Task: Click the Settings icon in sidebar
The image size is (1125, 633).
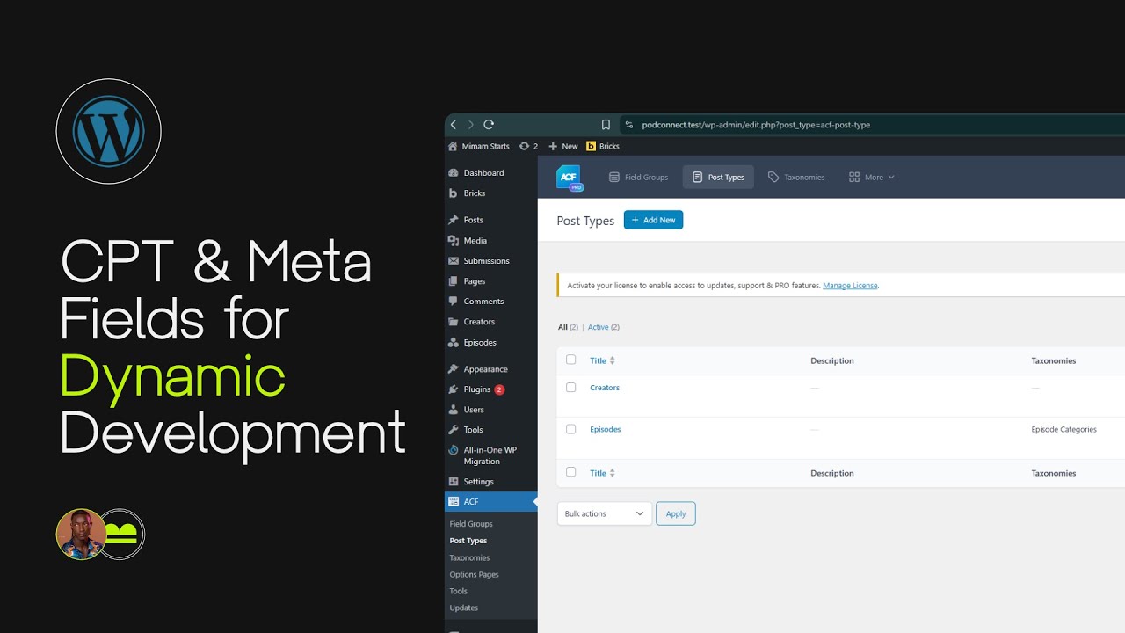Action: [454, 482]
